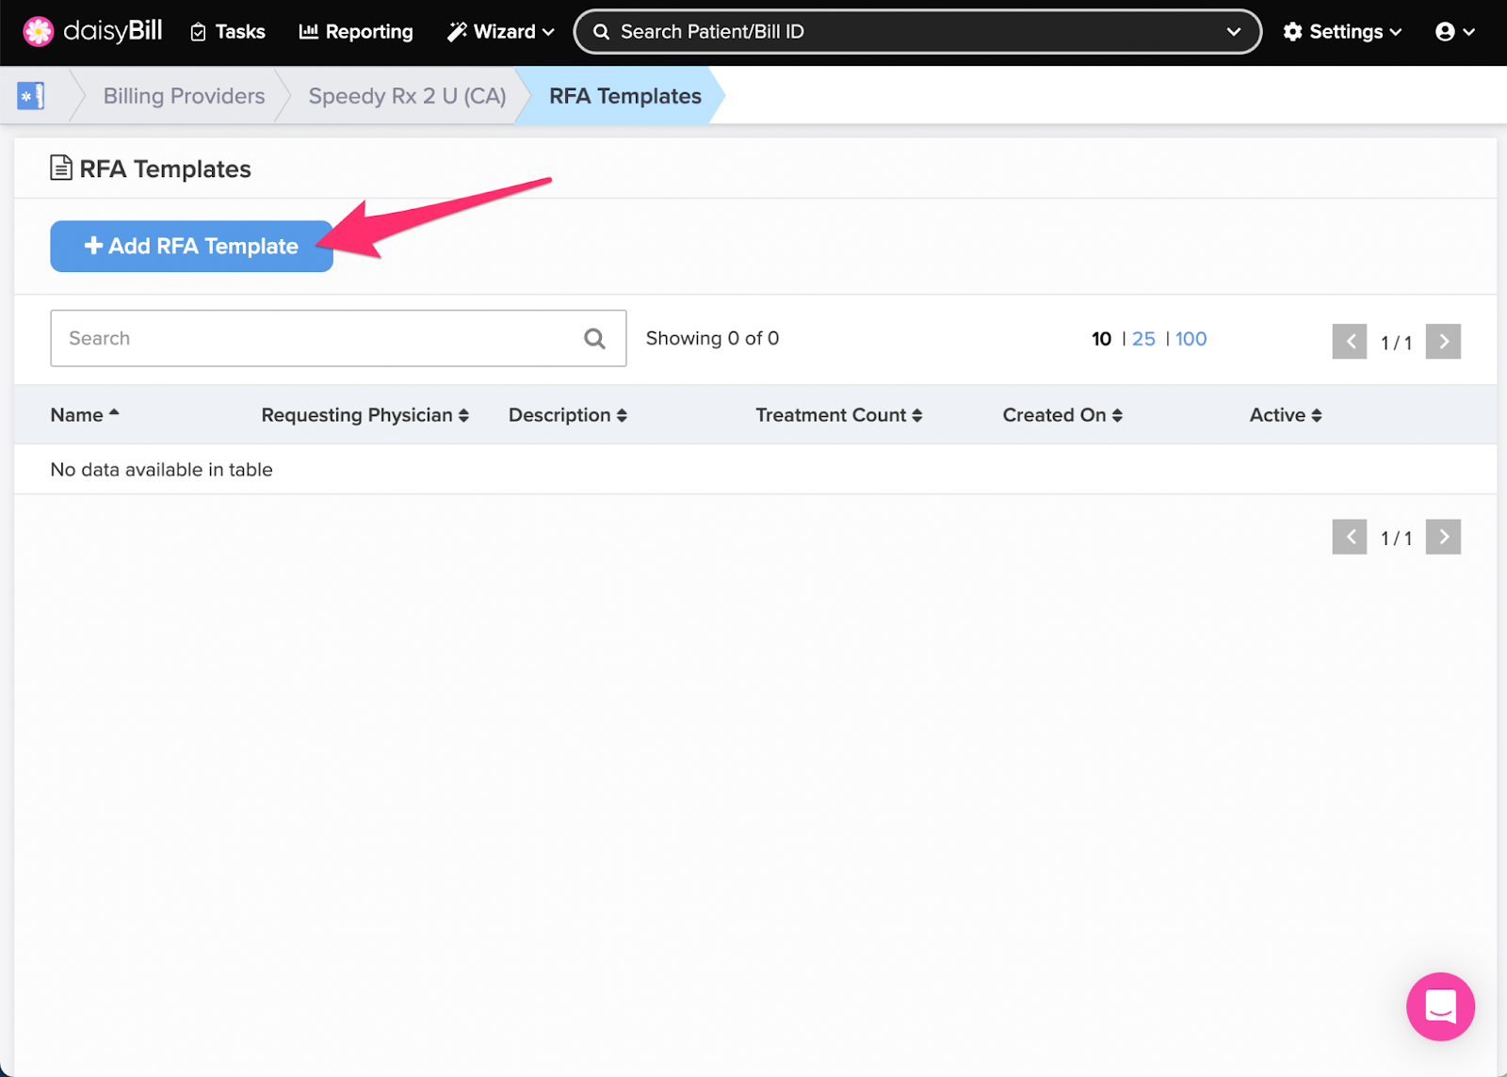Viewport: 1507px width, 1077px height.
Task: Click the search magnifier icon
Action: click(x=594, y=338)
